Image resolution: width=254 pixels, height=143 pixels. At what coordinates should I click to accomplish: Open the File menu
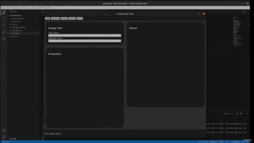[x=3, y=8]
